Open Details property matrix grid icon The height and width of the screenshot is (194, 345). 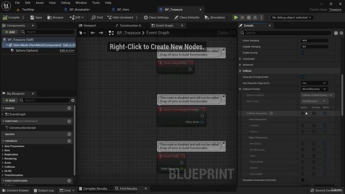tap(336, 33)
